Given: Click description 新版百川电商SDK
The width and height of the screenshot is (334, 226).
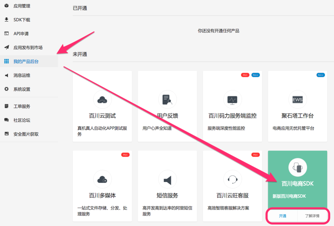Looking at the screenshot, I should point(289,196).
